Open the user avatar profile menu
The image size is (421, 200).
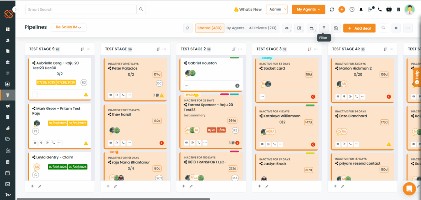coord(410,9)
